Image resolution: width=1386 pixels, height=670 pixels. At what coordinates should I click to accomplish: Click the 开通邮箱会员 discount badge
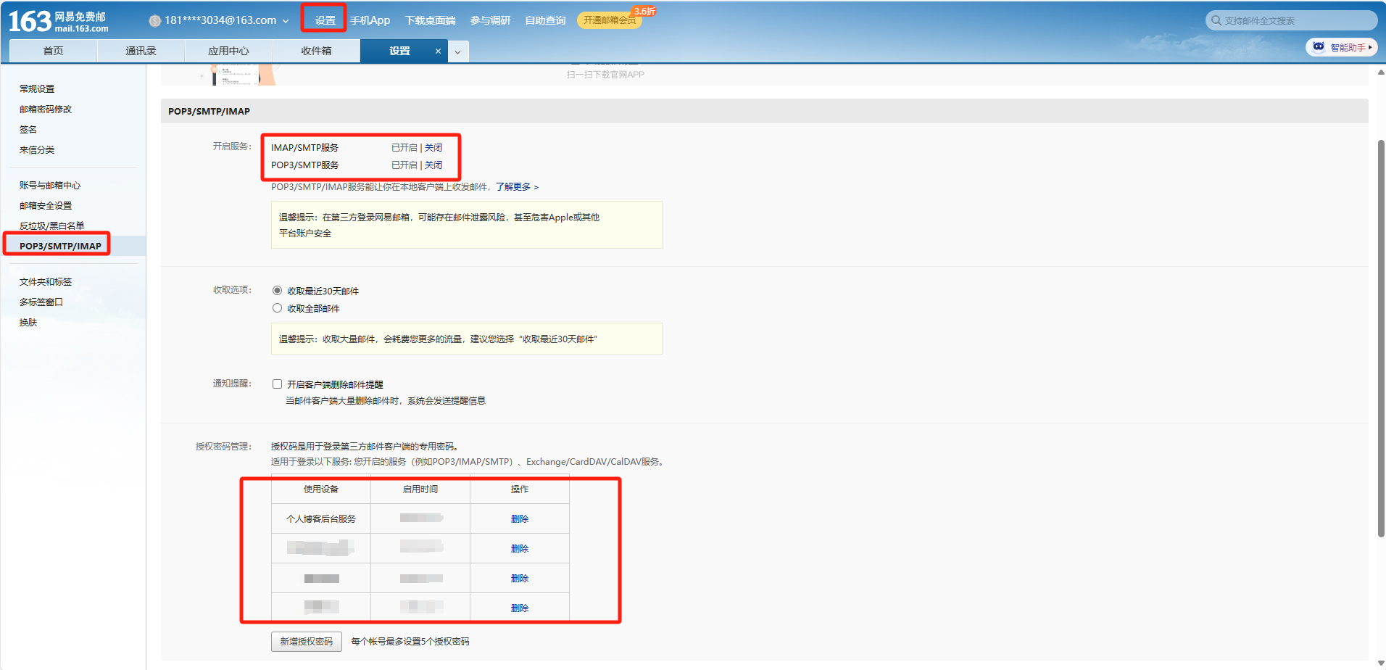pos(610,20)
